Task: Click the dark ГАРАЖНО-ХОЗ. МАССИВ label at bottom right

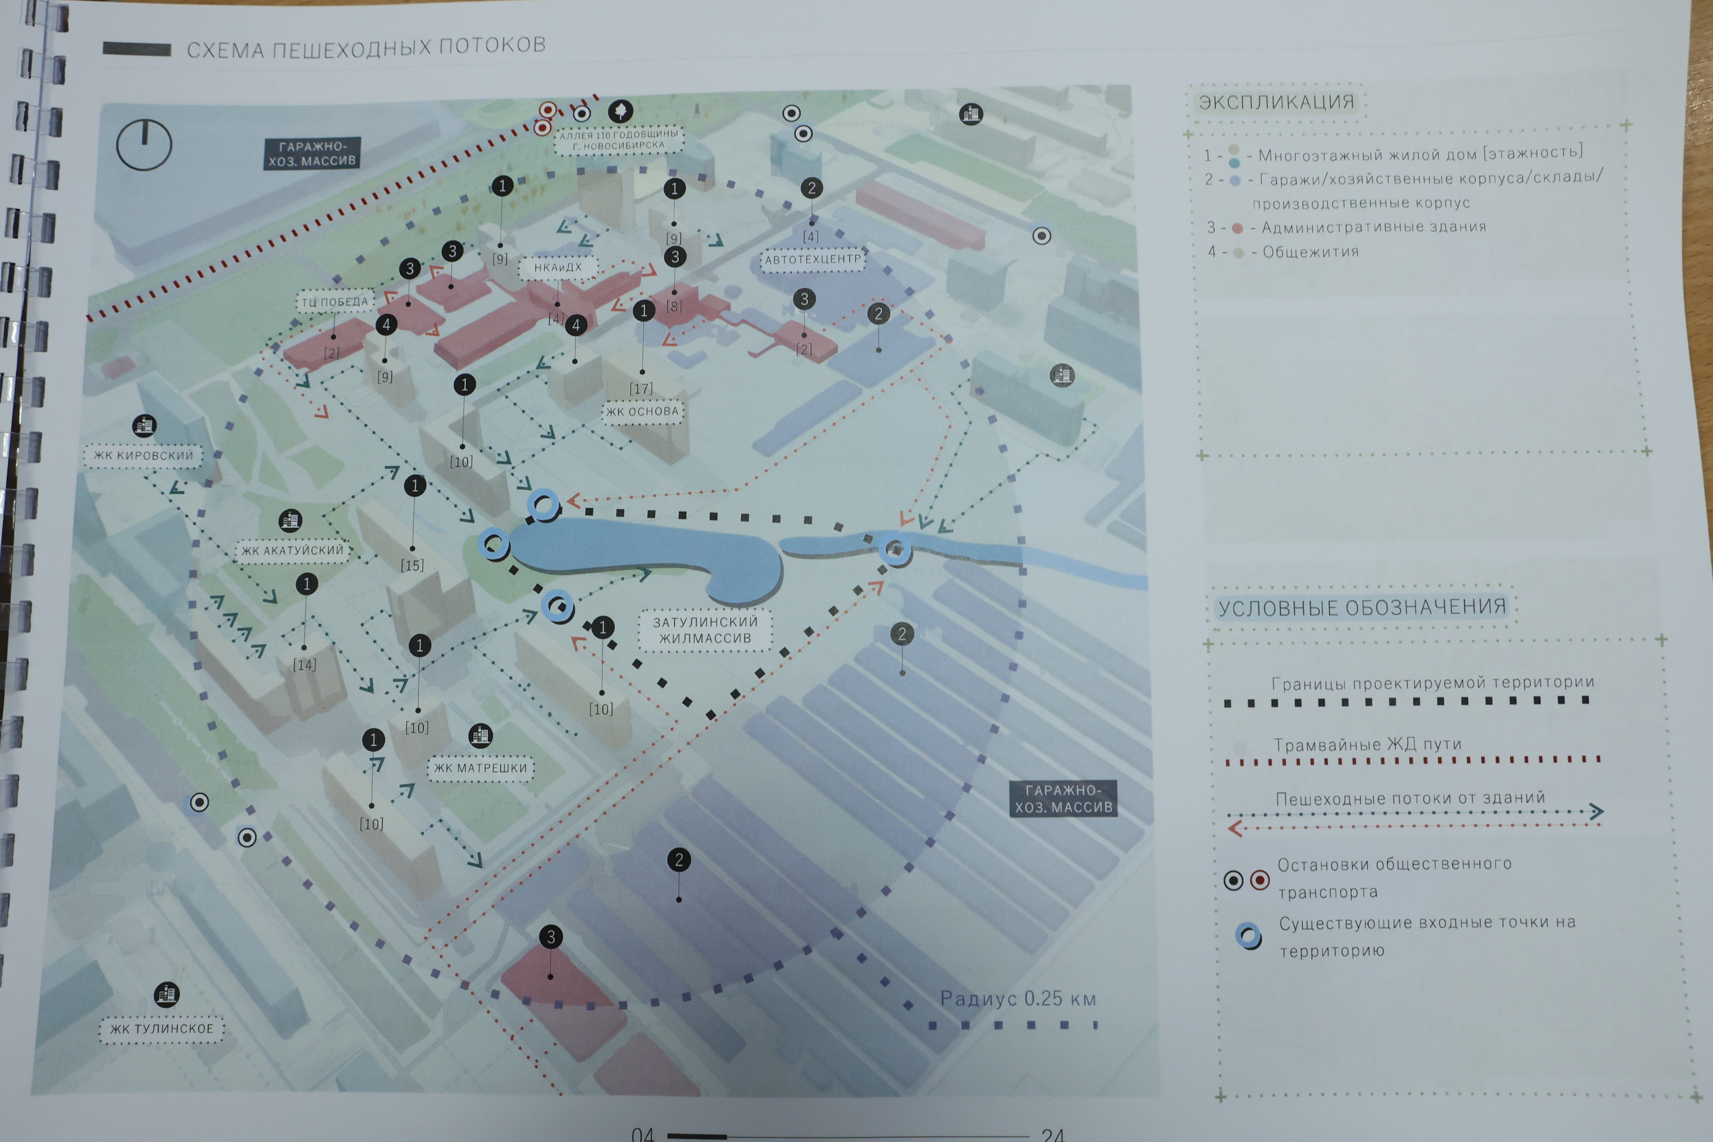Action: 1063,799
